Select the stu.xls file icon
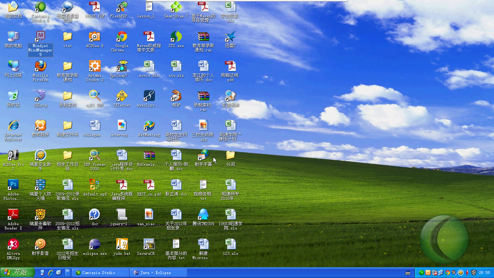The width and height of the screenshot is (494, 278). point(176,66)
